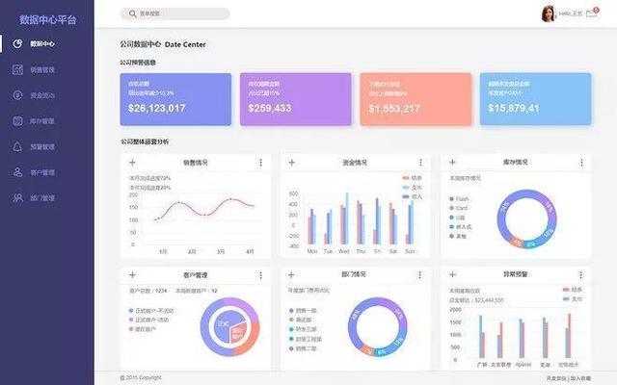Toggle the 支出 legend in the 资金情况 chart

click(412, 188)
